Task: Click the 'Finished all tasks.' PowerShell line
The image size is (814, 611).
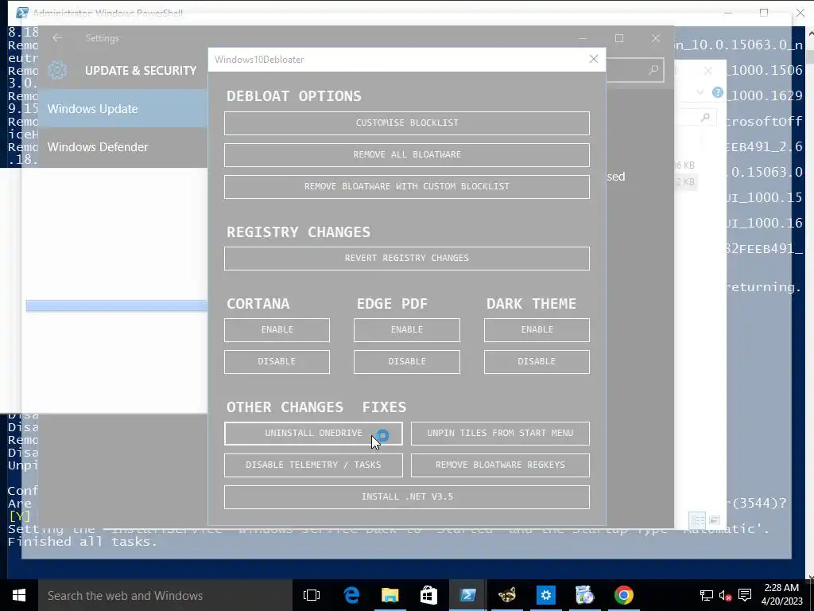Action: [x=82, y=542]
